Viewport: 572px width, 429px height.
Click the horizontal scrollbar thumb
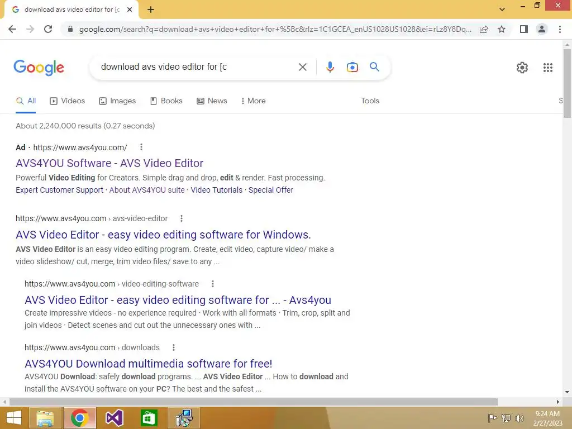[x=254, y=402]
